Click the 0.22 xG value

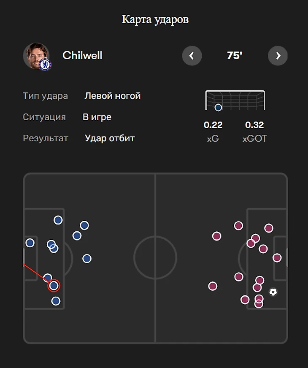[213, 125]
